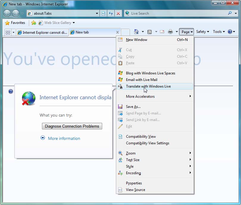Click the Read Mail icon
241x205 pixels.
pyautogui.click(x=162, y=32)
